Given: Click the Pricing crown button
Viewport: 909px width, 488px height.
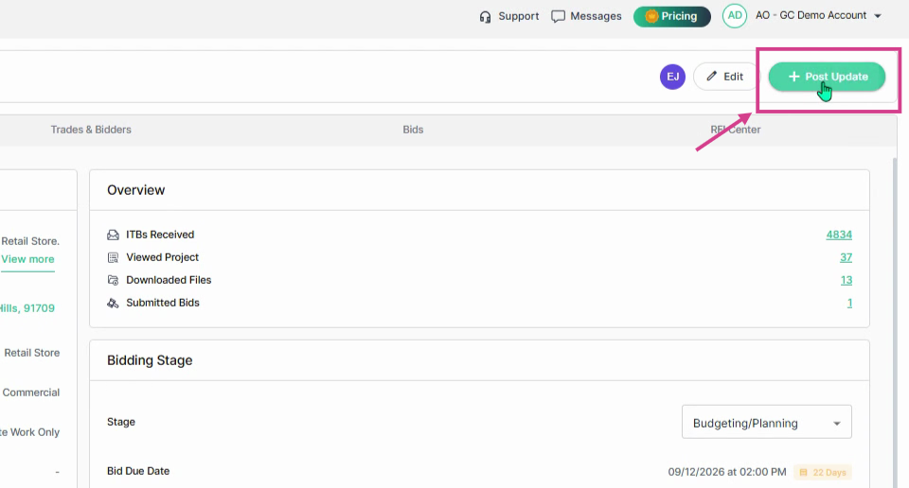Looking at the screenshot, I should pyautogui.click(x=672, y=16).
